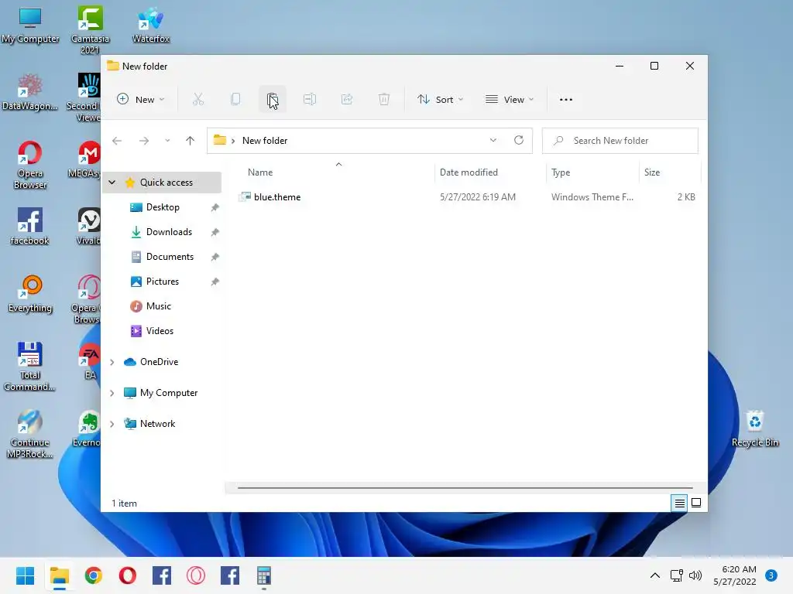Open File Explorer from the taskbar
Viewport: 793px width, 594px height.
tap(60, 575)
